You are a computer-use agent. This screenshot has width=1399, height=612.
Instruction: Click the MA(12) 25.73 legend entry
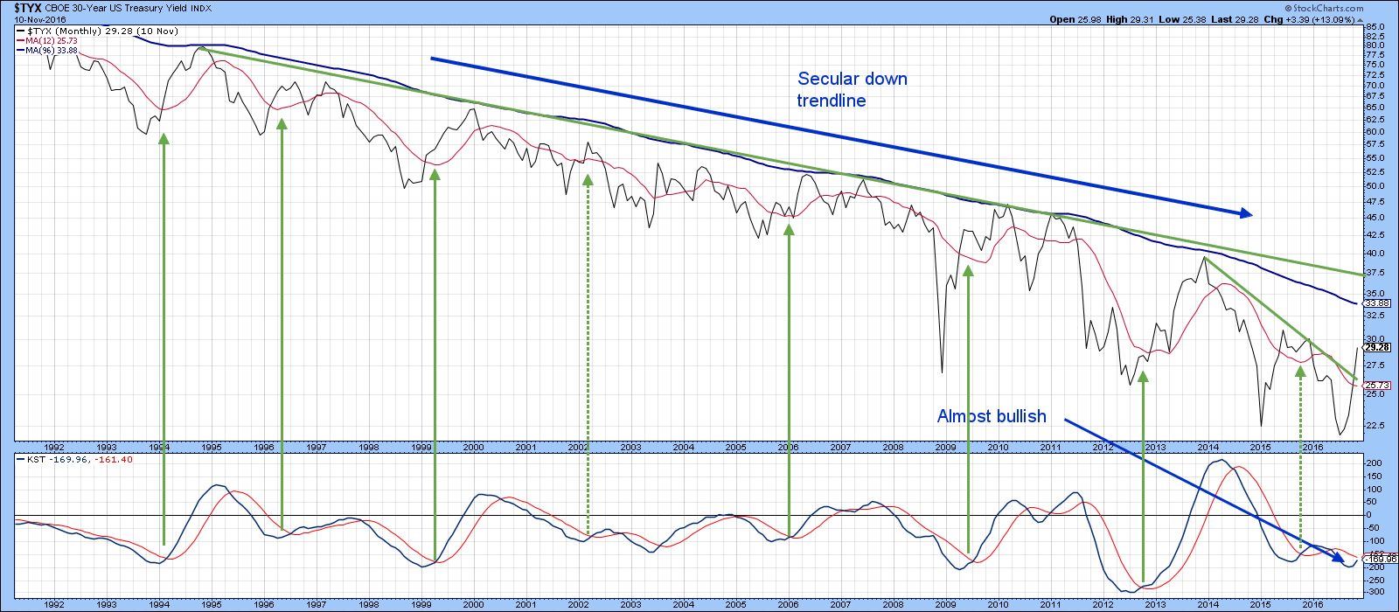(x=52, y=40)
